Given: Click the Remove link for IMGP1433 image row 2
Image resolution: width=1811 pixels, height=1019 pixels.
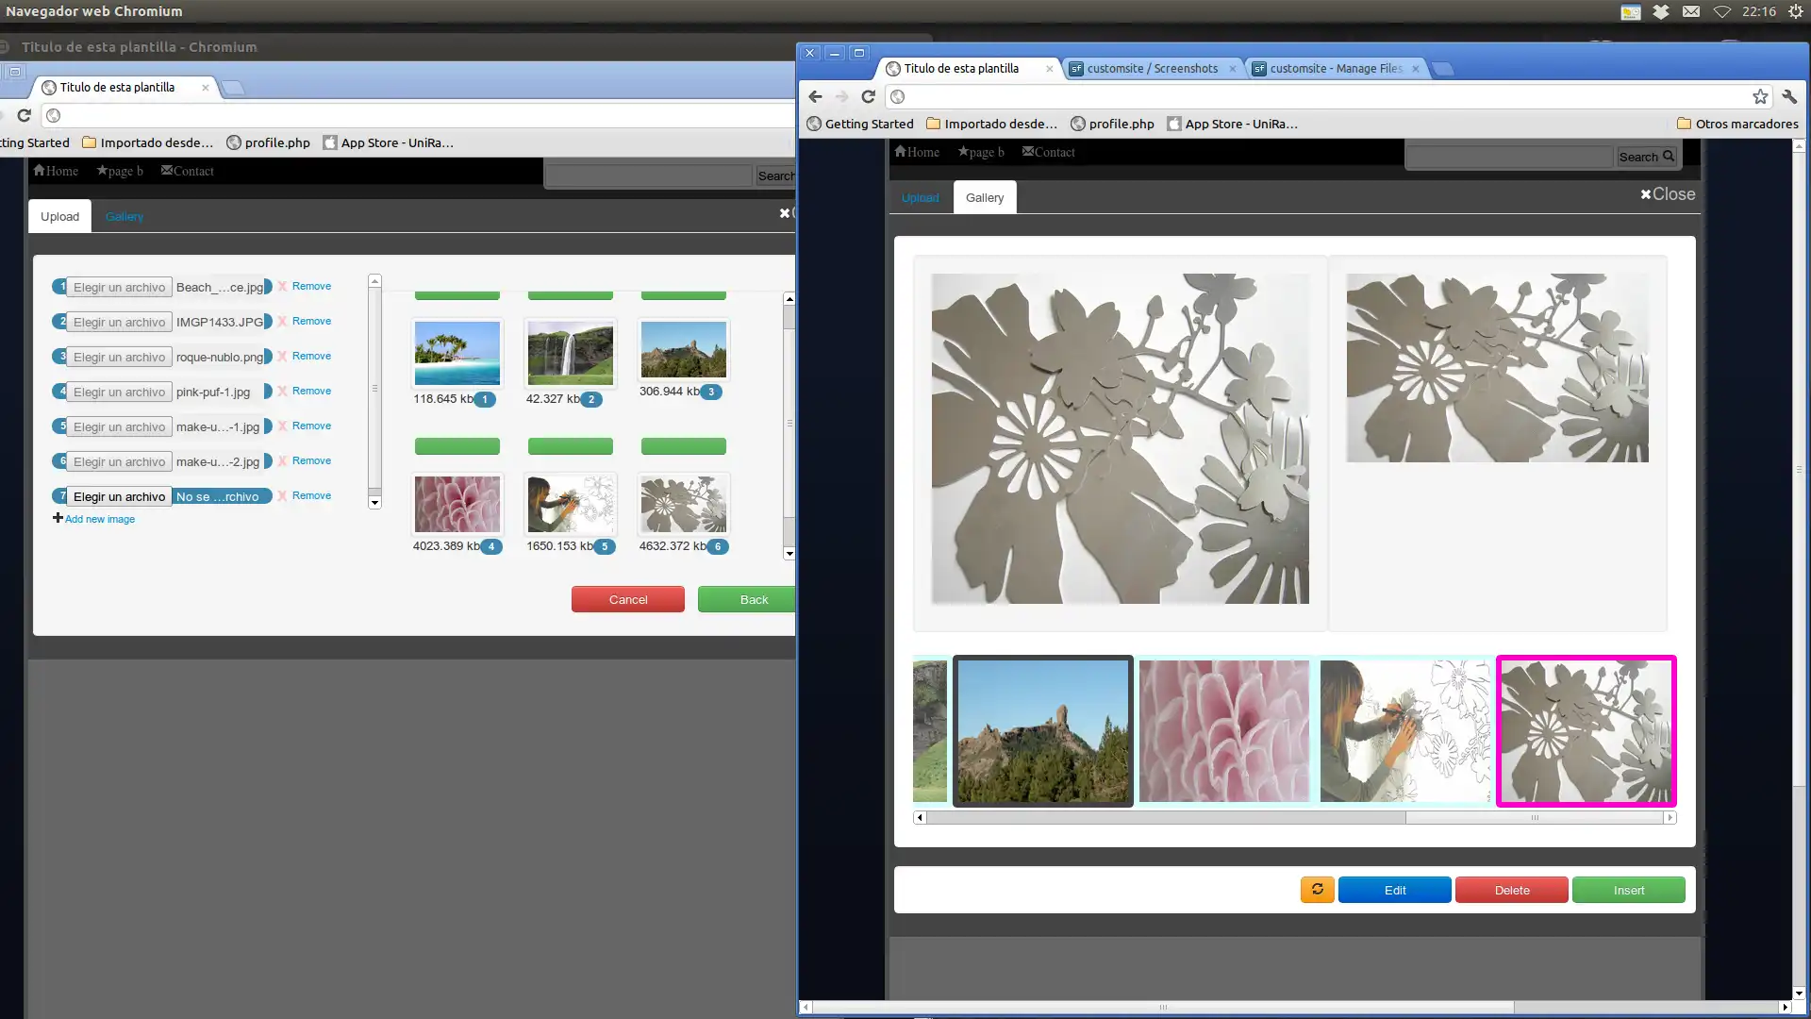Looking at the screenshot, I should pyautogui.click(x=311, y=321).
